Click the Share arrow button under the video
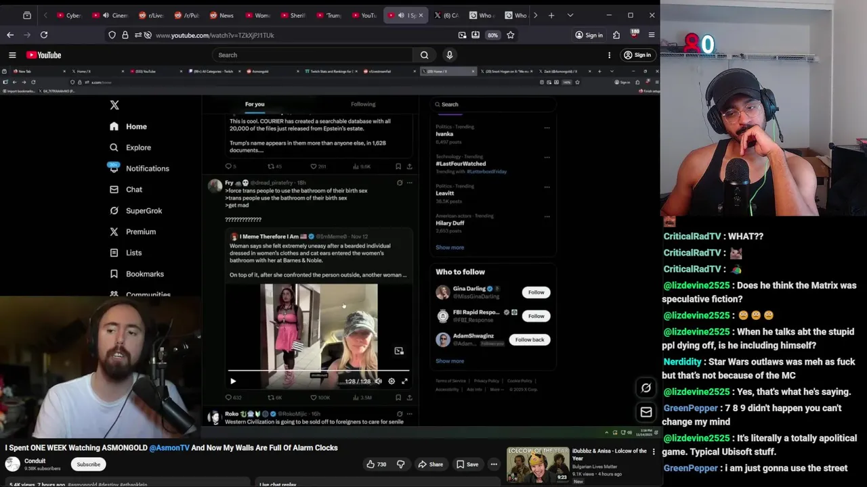 [x=430, y=464]
